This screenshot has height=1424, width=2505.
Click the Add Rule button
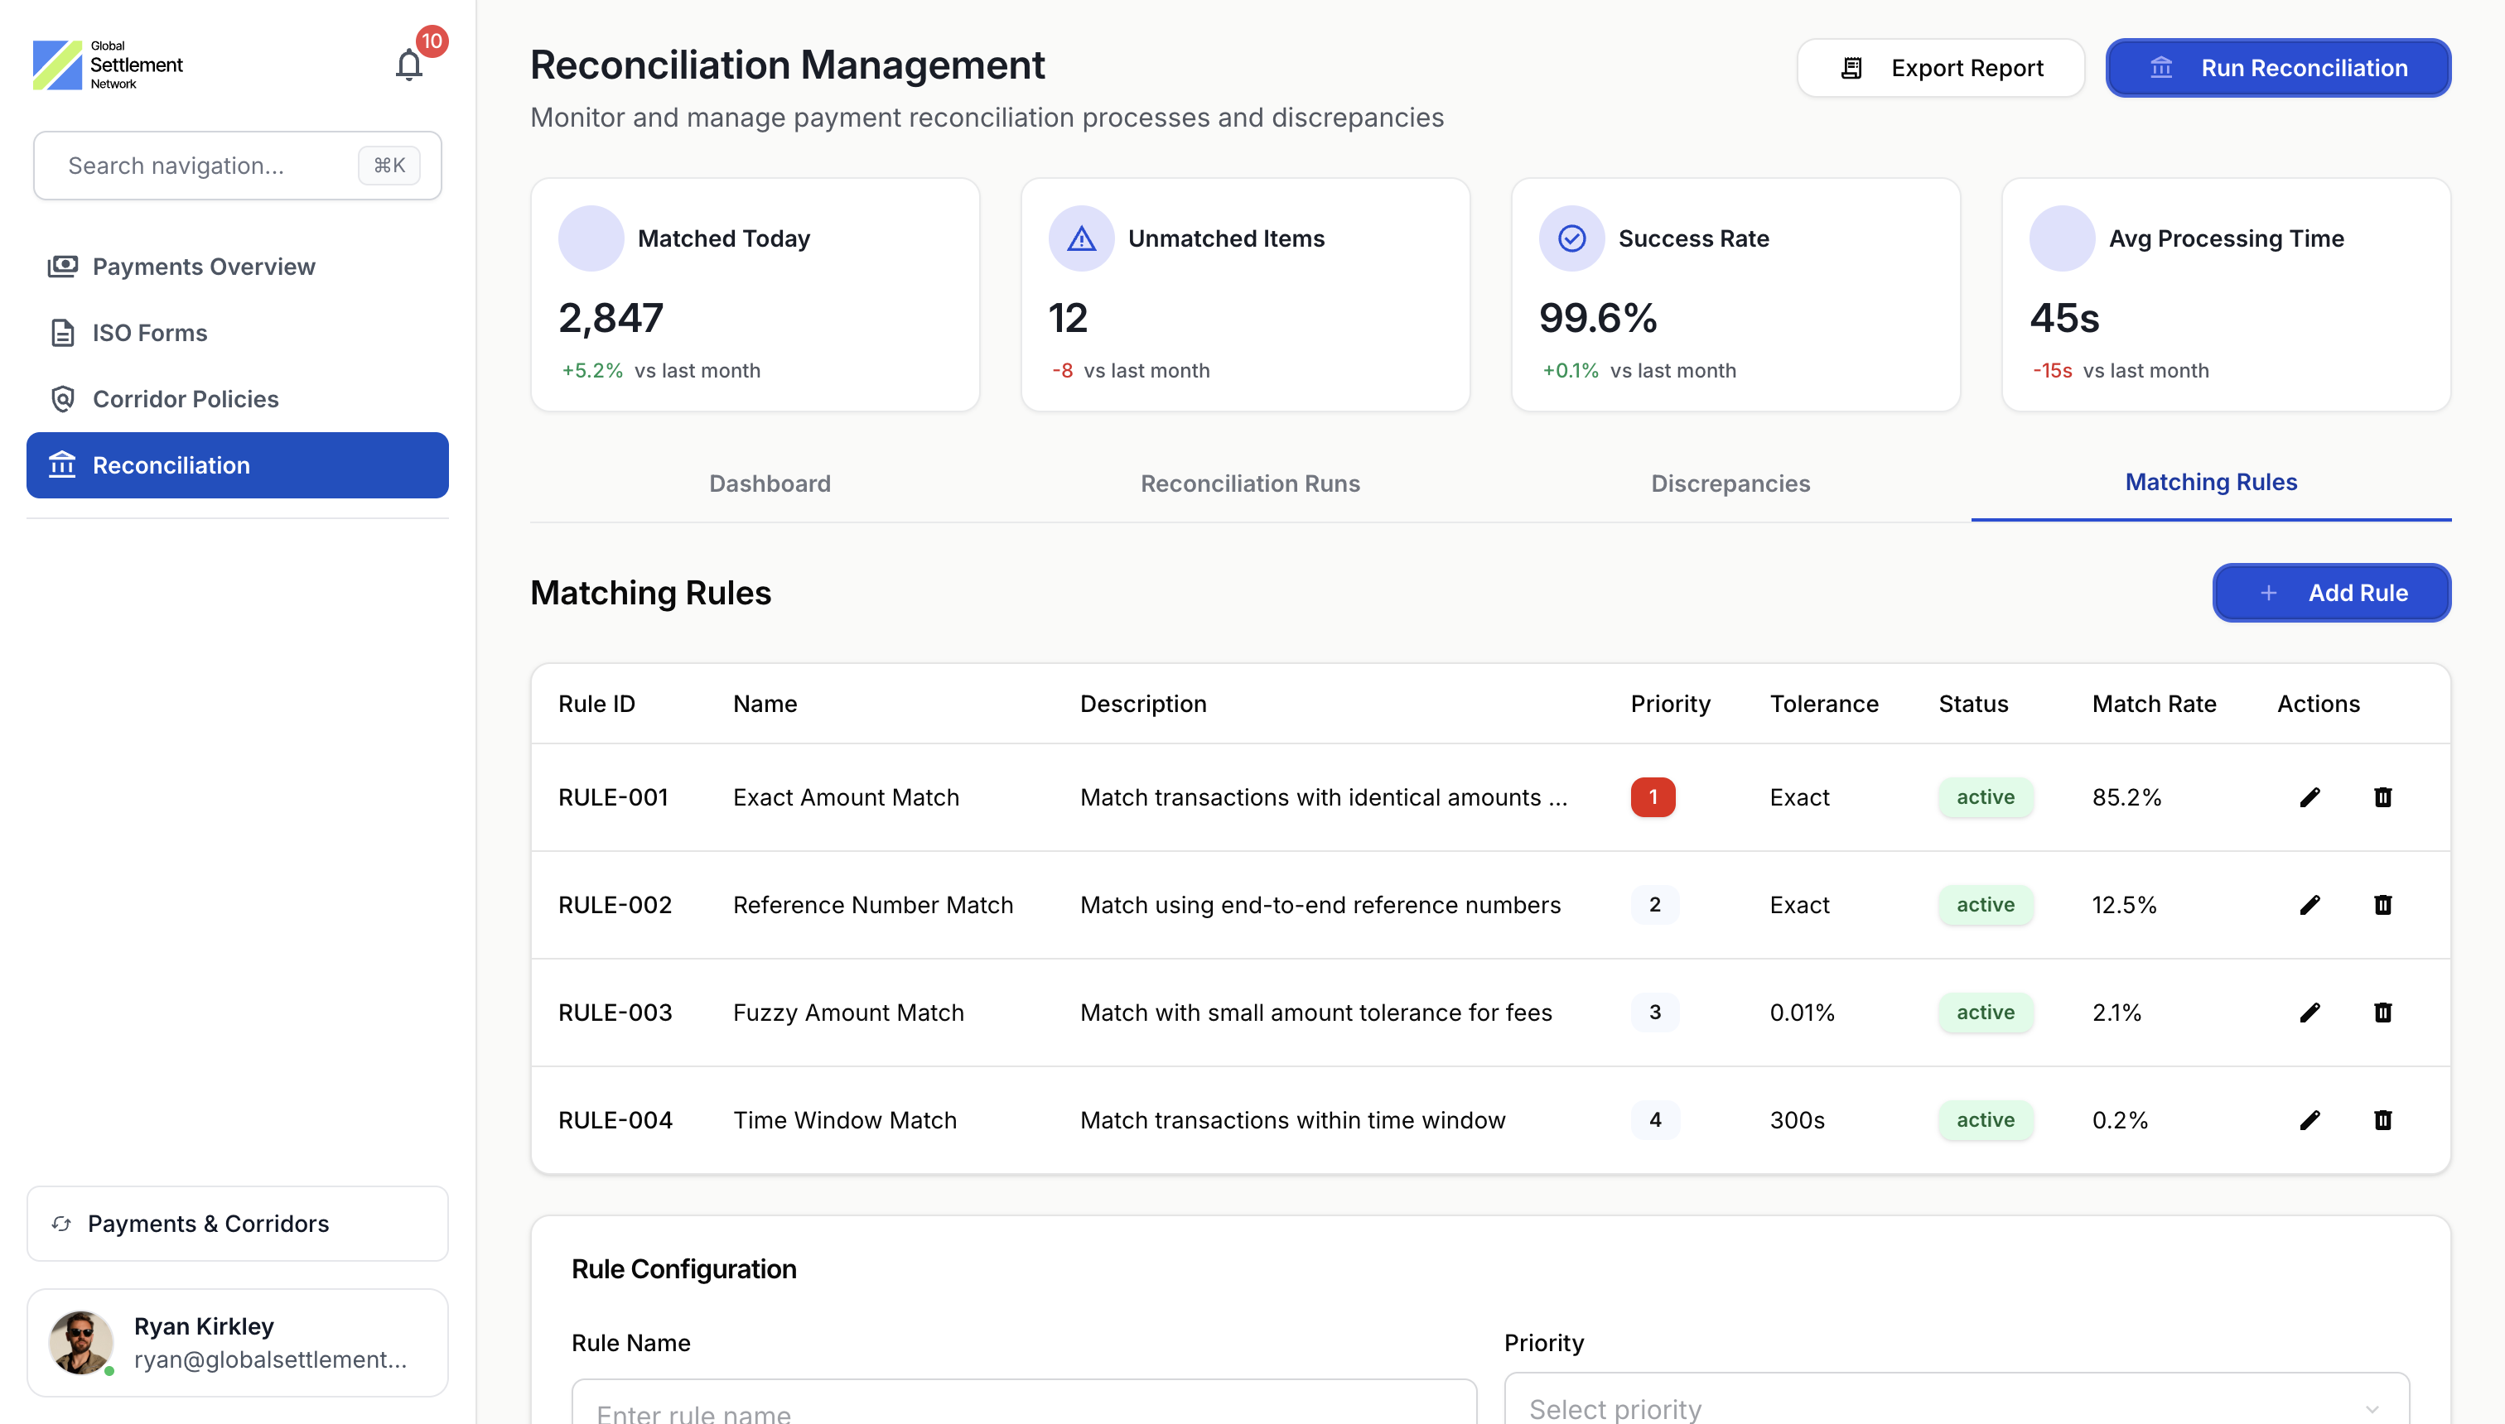click(x=2331, y=593)
